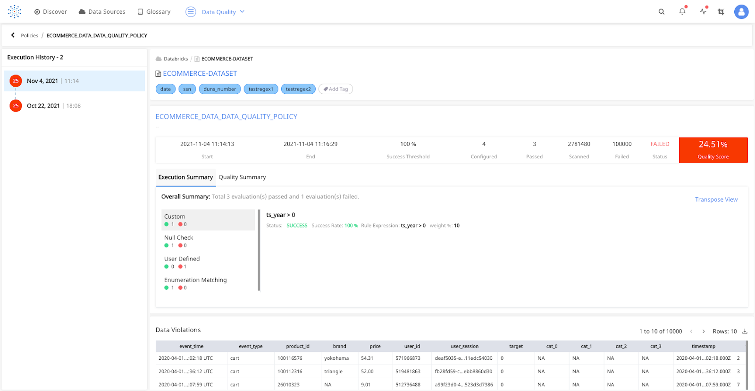Screen dimensions: 755x391
Task: Select Oct 22, 2021 execution
Action: [x=74, y=106]
